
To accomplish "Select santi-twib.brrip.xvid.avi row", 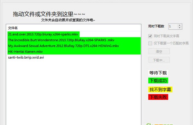I will pos(74,57).
